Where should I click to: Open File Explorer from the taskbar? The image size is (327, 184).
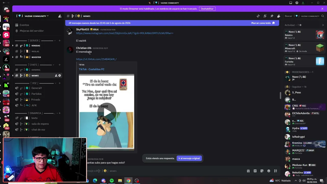[120, 181]
